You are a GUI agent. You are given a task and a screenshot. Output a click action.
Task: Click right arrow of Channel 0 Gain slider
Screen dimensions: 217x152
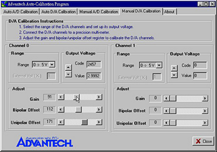(99, 97)
